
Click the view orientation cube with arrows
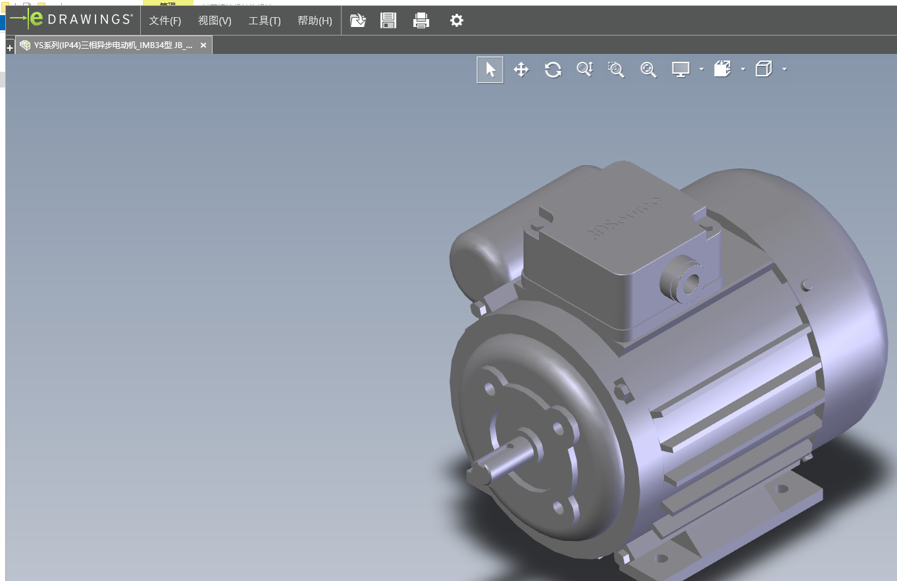point(723,69)
